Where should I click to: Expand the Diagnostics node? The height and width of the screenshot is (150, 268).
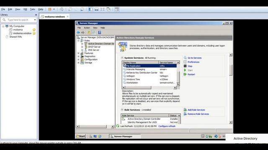(78, 57)
